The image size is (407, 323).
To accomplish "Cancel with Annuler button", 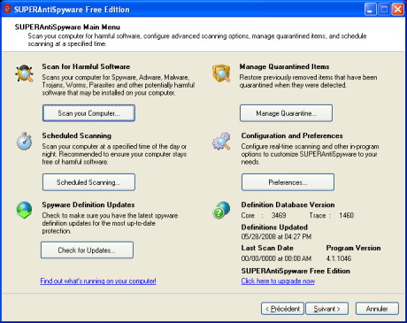I will pos(377,309).
